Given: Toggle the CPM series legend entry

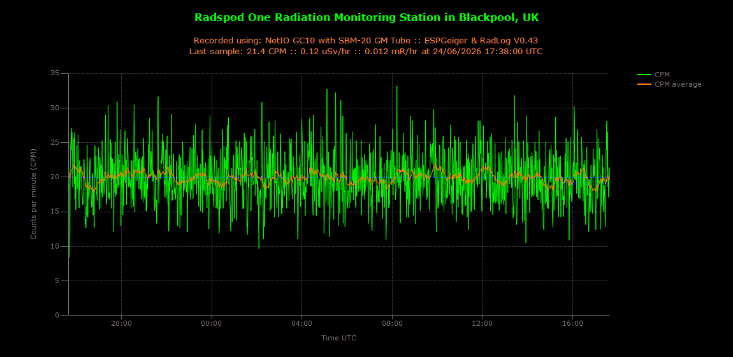Looking at the screenshot, I should coord(654,75).
